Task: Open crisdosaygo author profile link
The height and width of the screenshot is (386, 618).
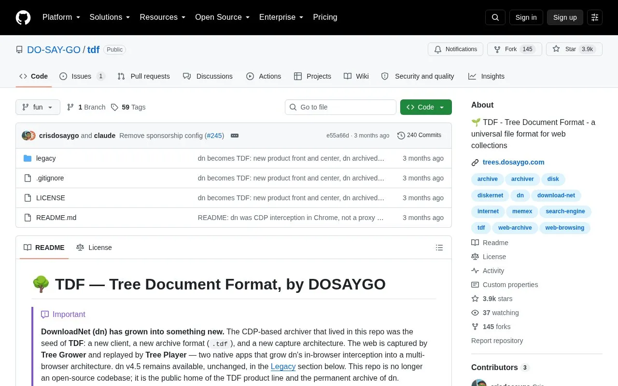Action: click(59, 136)
